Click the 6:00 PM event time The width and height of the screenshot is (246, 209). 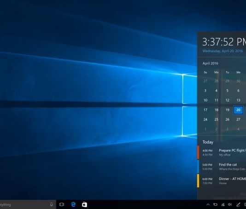[207, 179]
